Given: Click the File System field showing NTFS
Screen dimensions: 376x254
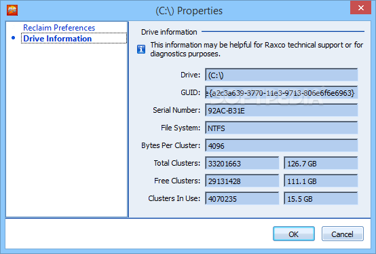Looking at the screenshot, I should click(x=281, y=128).
